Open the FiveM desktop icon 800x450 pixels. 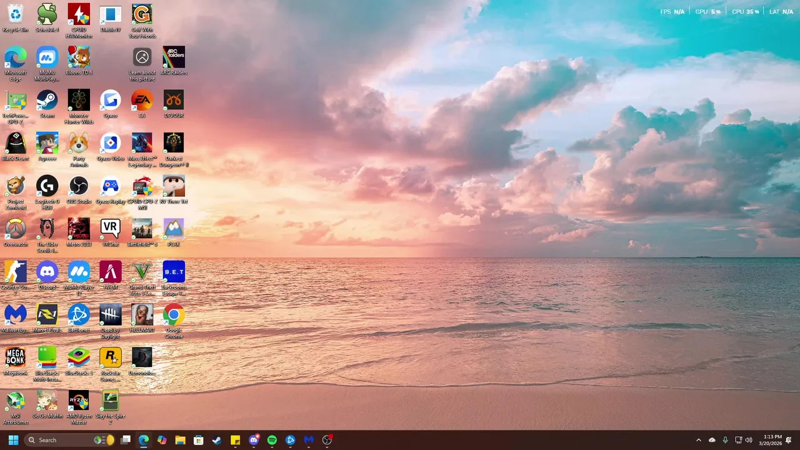111,276
